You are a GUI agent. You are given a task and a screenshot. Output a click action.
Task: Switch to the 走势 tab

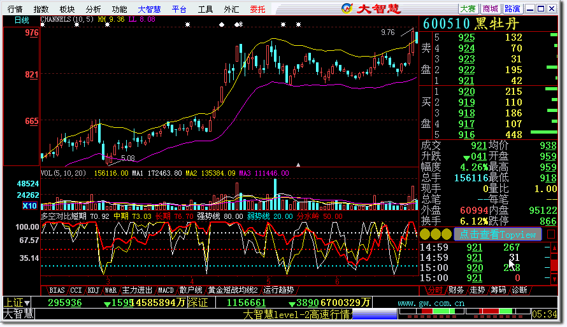click(477, 290)
